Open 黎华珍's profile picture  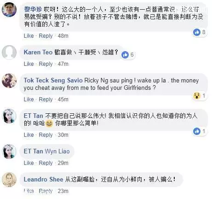pos(9,10)
